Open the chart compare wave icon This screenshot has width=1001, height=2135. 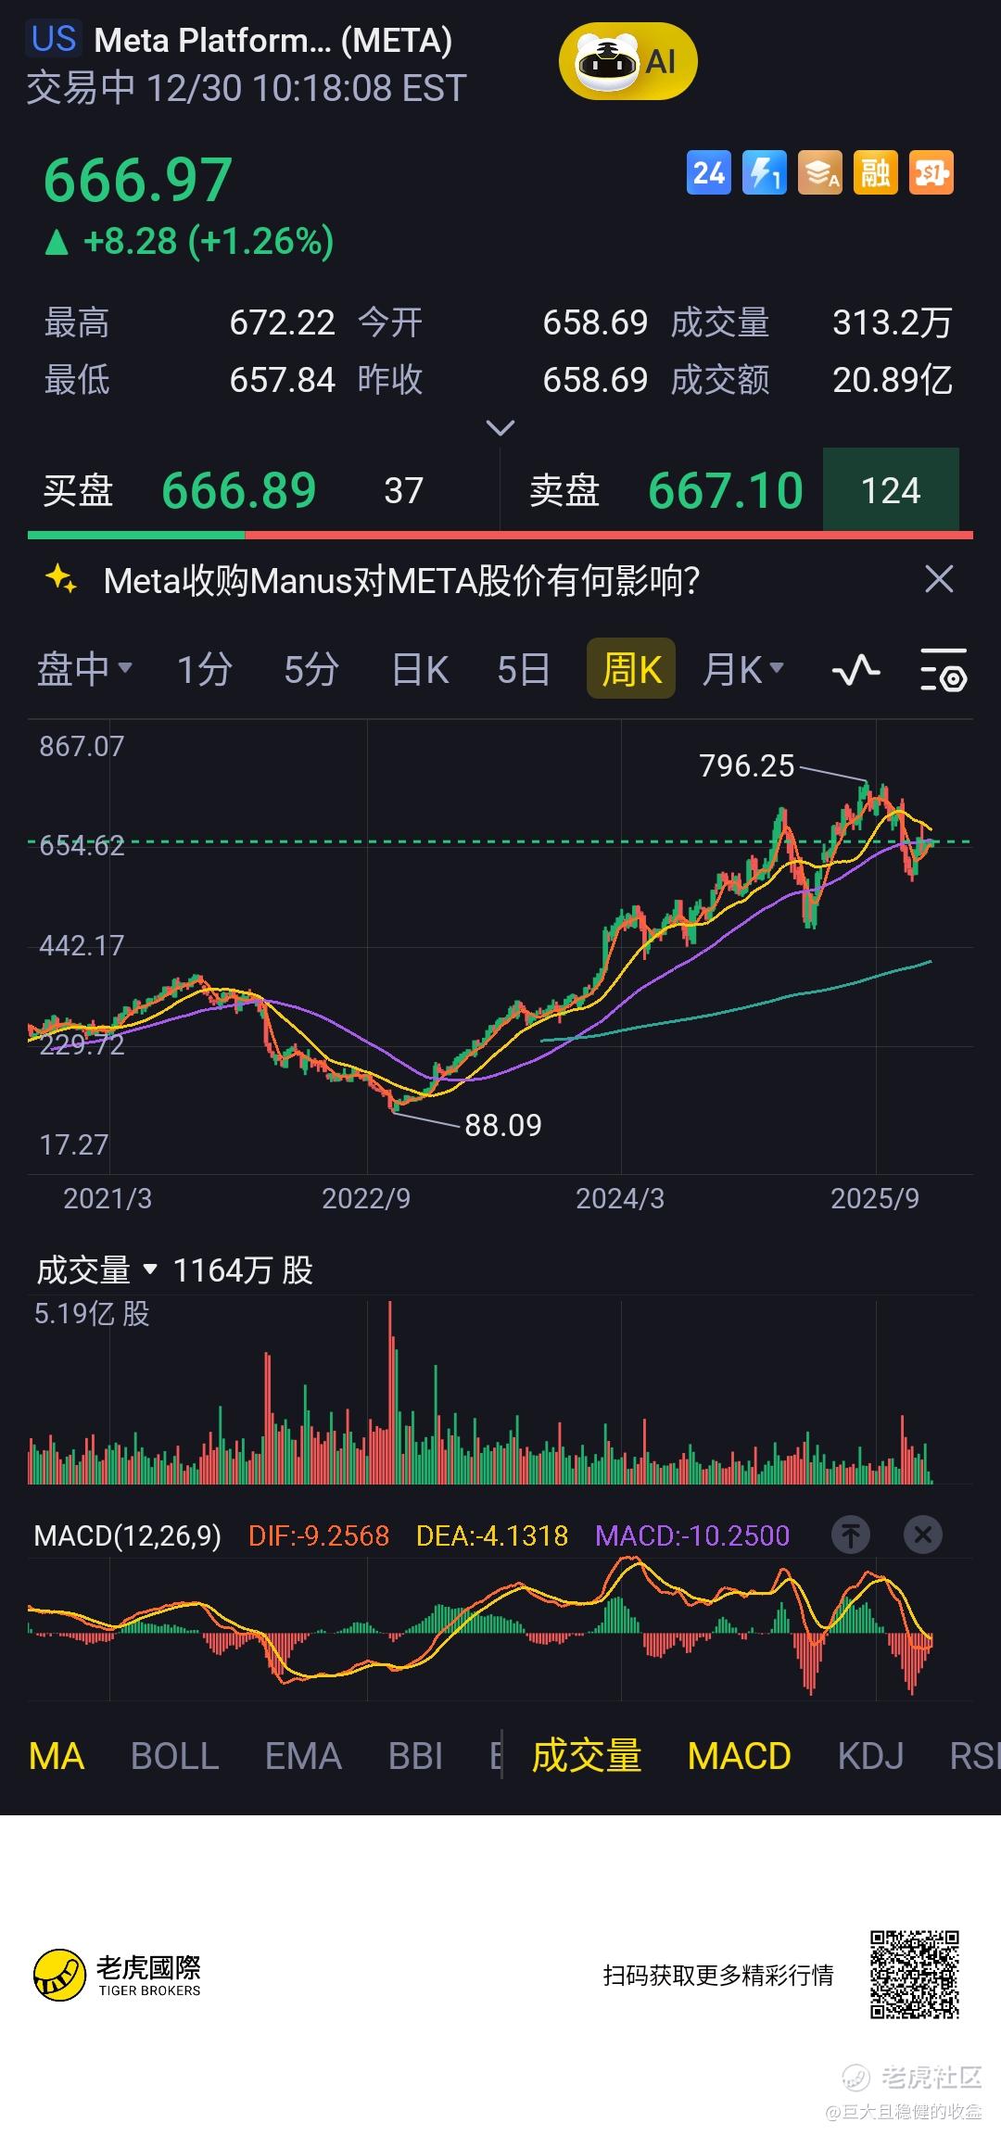(x=855, y=669)
